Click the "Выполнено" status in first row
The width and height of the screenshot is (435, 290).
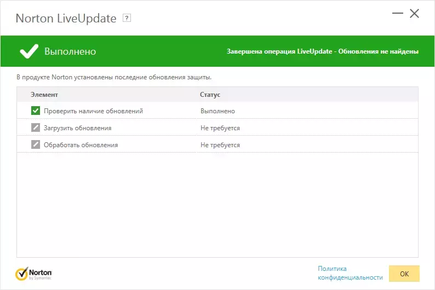pyautogui.click(x=218, y=111)
